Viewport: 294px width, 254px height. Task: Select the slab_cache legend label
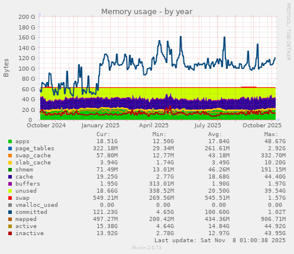[x=33, y=163]
